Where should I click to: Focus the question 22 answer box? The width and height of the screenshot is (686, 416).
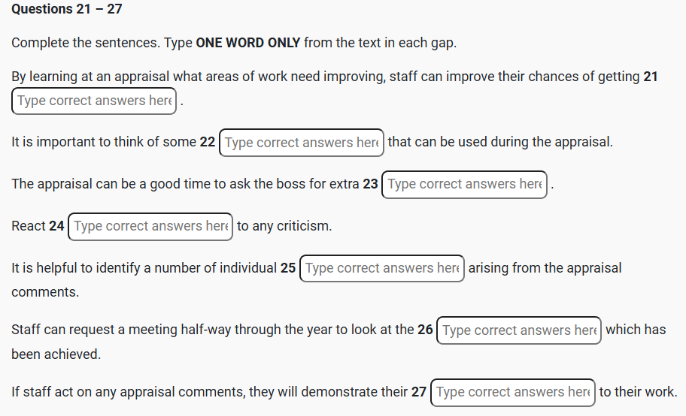(x=301, y=143)
